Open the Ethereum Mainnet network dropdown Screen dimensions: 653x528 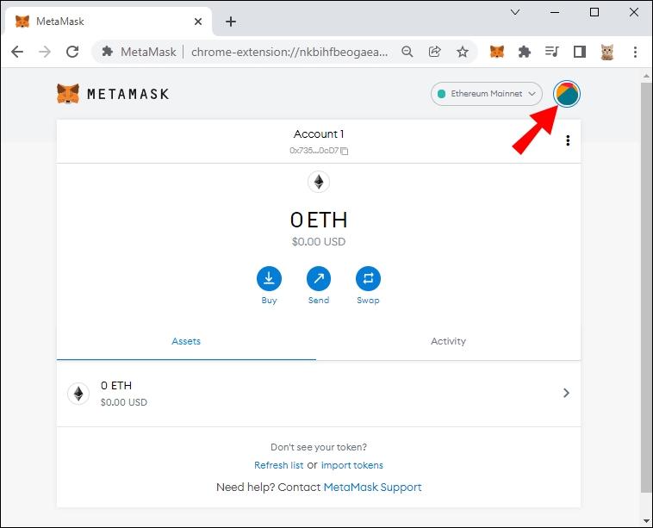(487, 94)
